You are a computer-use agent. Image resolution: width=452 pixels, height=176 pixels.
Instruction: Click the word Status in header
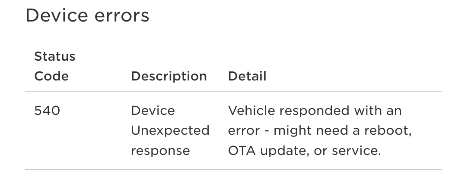pyautogui.click(x=54, y=56)
